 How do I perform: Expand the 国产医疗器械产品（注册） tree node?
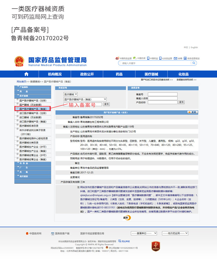(x=17, y=99)
